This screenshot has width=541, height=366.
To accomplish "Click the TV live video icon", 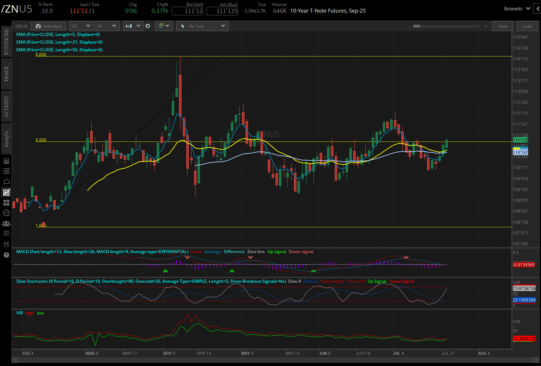I will (x=6, y=181).
